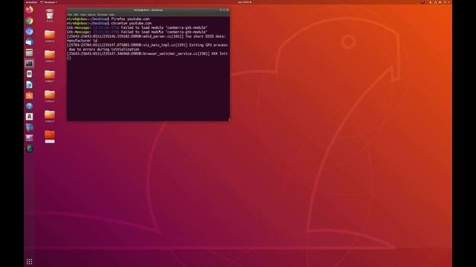Open Firefox from the dock
Screen dimensions: 476x267
(x=29, y=10)
